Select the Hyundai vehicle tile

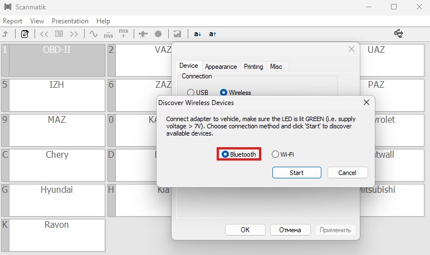coord(56,190)
